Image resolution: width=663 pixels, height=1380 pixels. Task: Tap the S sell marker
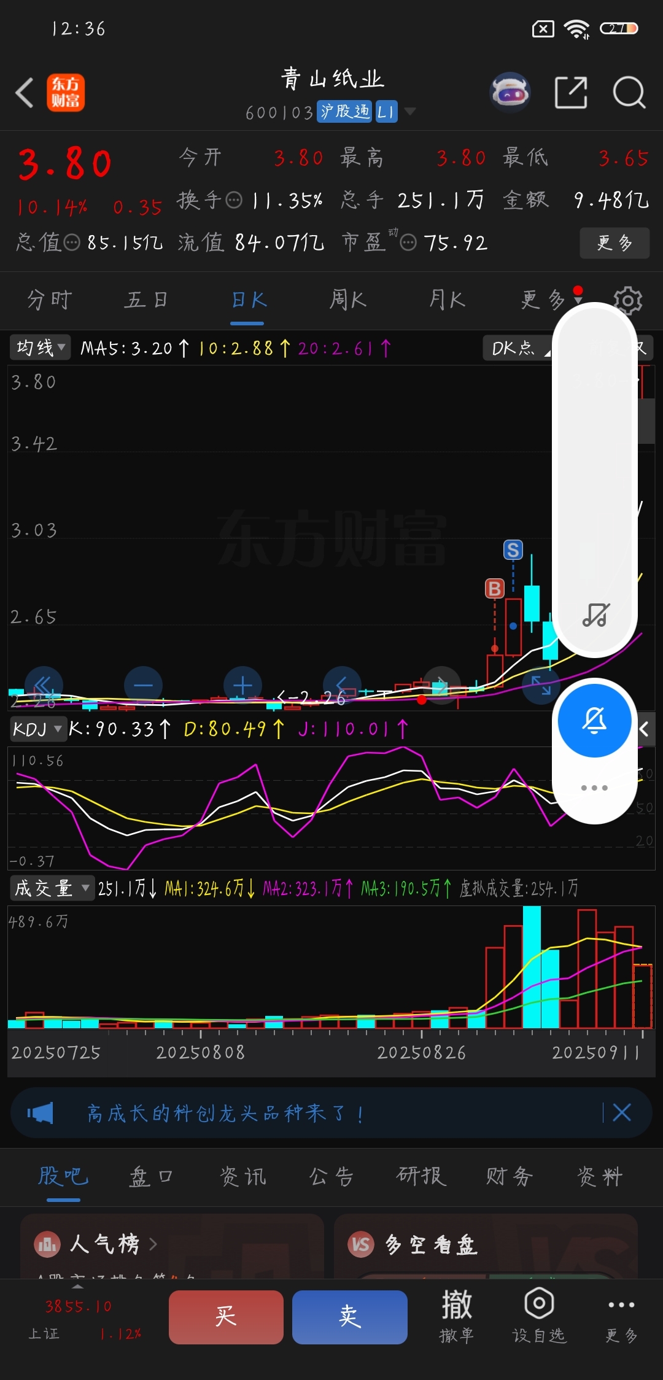(513, 549)
